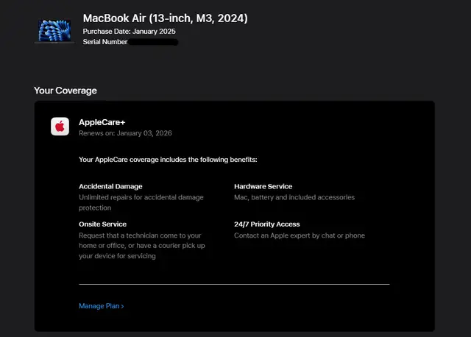The width and height of the screenshot is (471, 337).
Task: Open the Manage Plan link
Action: pos(102,306)
